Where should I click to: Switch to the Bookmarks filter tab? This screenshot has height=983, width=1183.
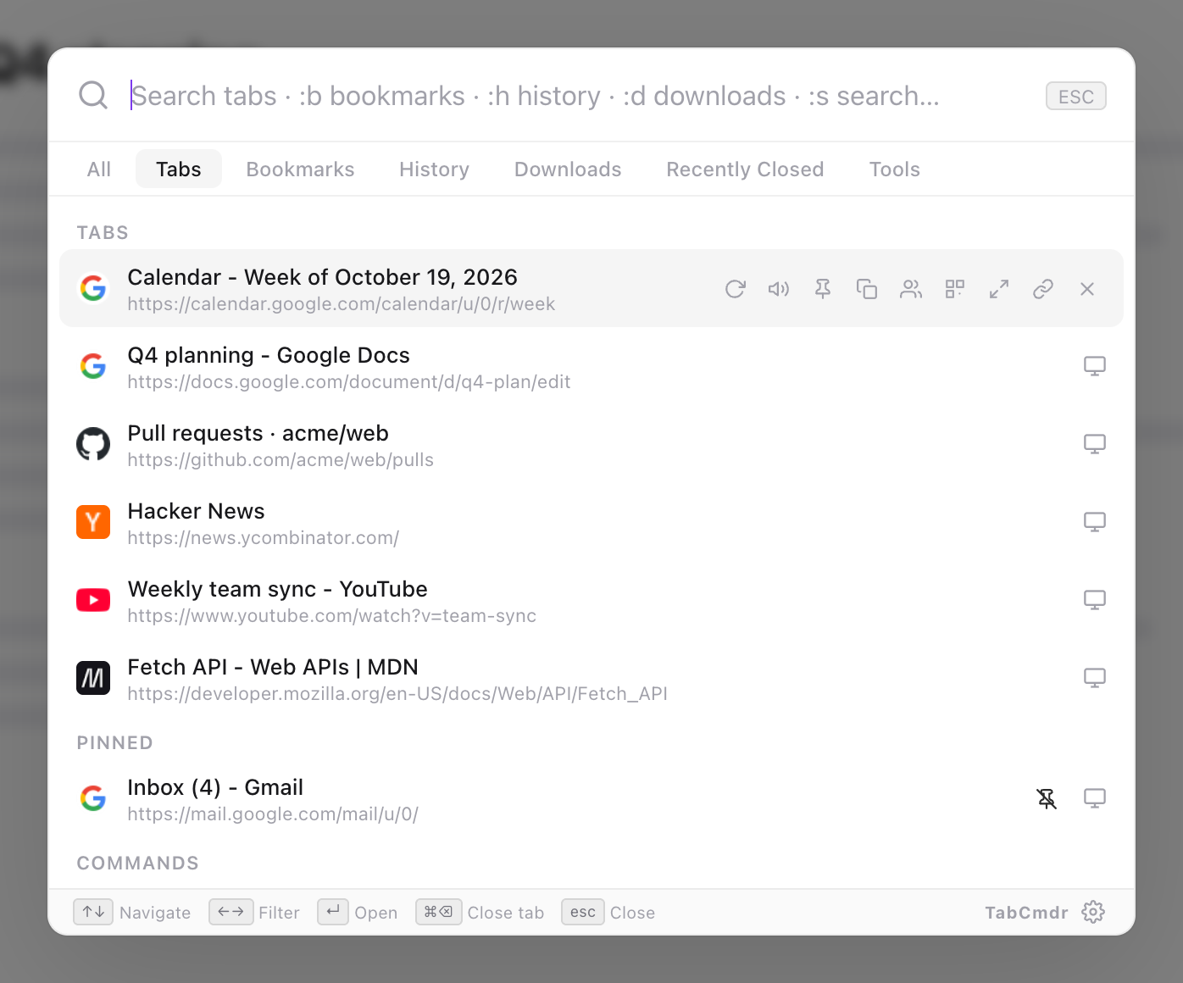pos(301,169)
